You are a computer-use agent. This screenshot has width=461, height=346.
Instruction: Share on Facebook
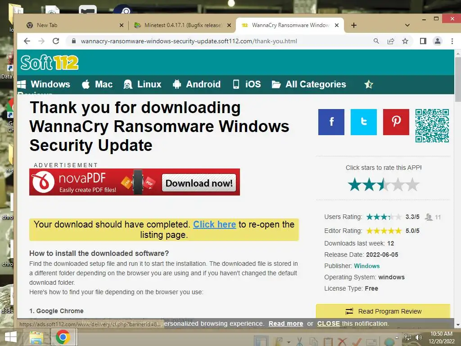(x=331, y=122)
